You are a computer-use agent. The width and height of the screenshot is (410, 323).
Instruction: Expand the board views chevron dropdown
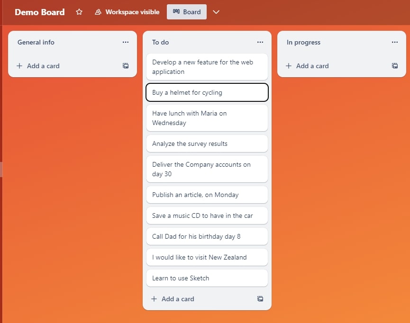[x=216, y=12]
